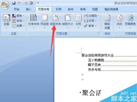Click the large 聚会活 heading text
This screenshot has height=102, width=137.
click(x=92, y=93)
